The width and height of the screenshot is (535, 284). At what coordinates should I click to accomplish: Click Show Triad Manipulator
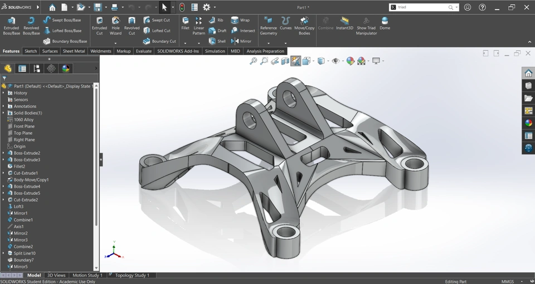(366, 26)
